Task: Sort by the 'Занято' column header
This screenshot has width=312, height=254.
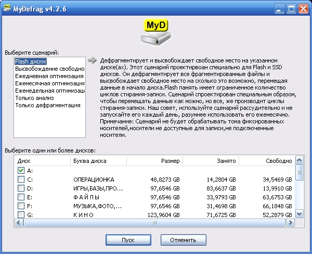Action: pos(211,161)
